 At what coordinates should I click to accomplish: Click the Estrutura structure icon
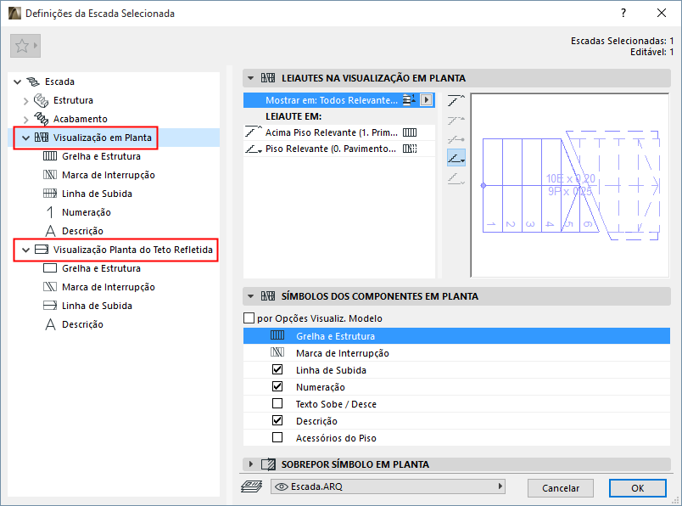click(41, 100)
